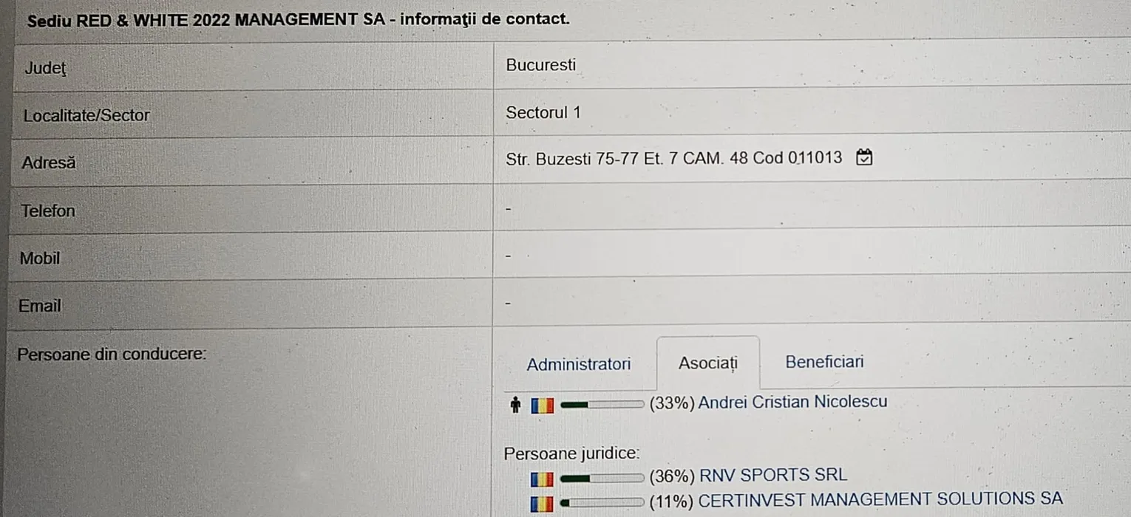Click the flag icon beside CERTINVEST MANAGEMENT SOLUTIONS

(x=542, y=504)
